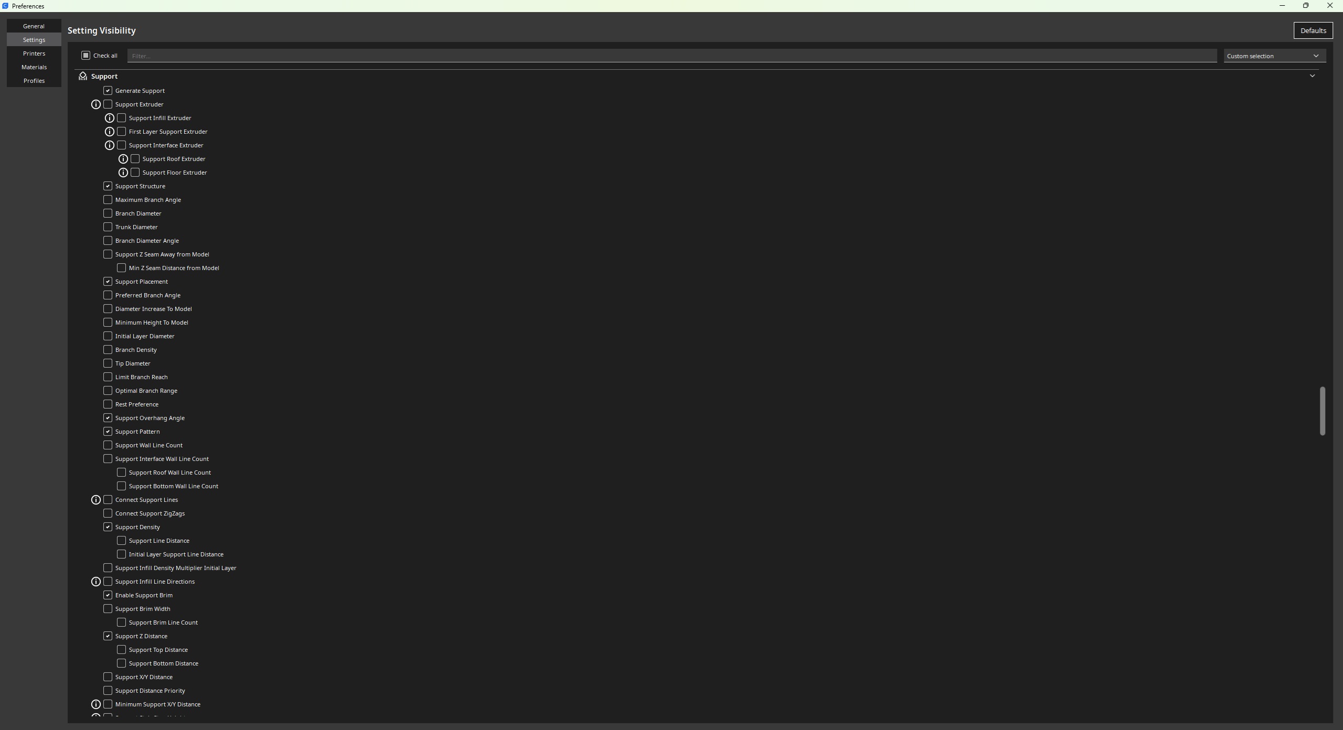
Task: Switch to the Printers tab
Action: click(34, 53)
